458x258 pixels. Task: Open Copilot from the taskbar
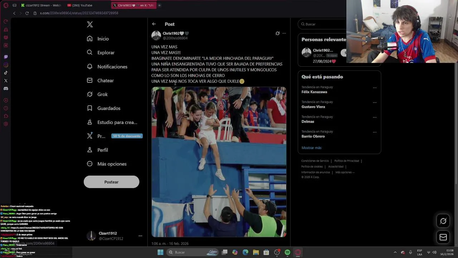click(235, 252)
